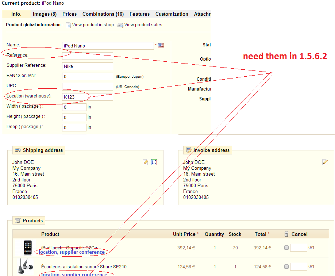Click the product sales chart icon
335x276 pixels.
(120, 25)
